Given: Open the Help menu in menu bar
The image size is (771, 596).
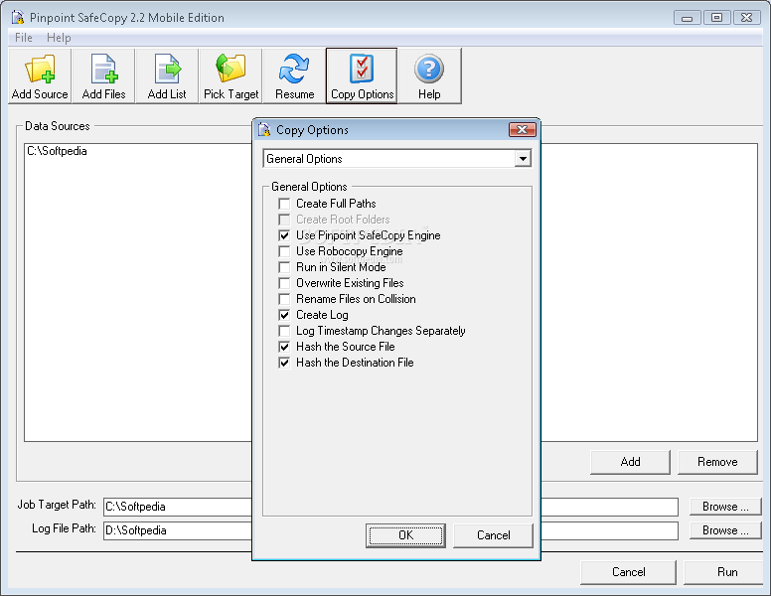Looking at the screenshot, I should click(x=59, y=38).
